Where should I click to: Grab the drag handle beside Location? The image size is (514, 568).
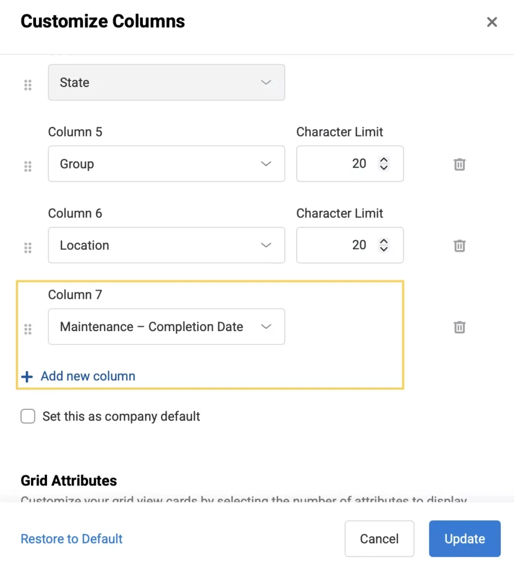[28, 248]
